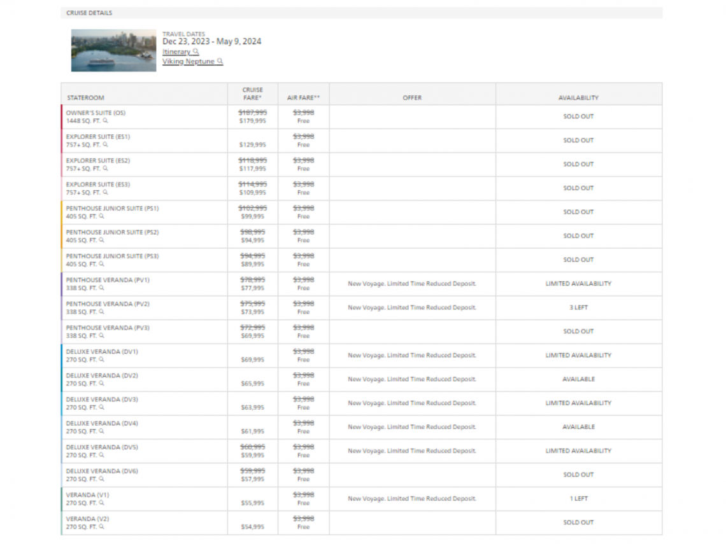
Task: Open magnifier for Explorer Suite (ES1)
Action: pos(106,145)
